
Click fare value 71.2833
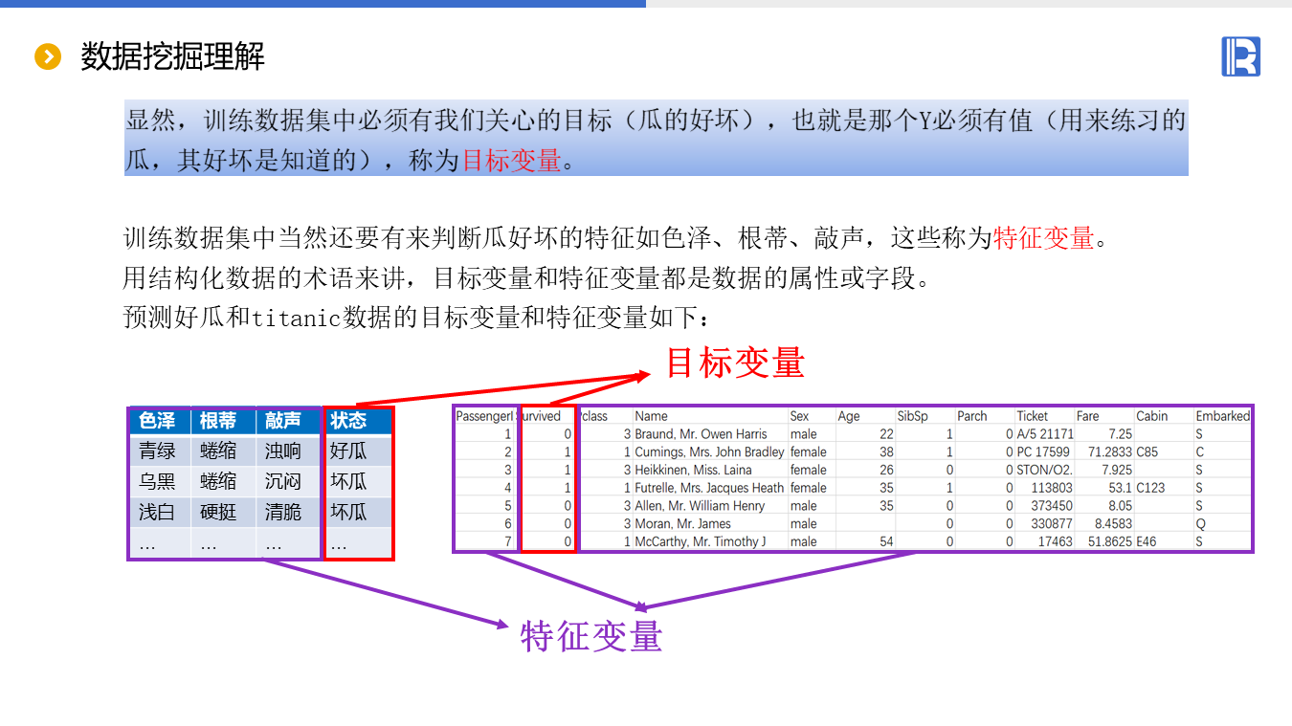point(1110,451)
